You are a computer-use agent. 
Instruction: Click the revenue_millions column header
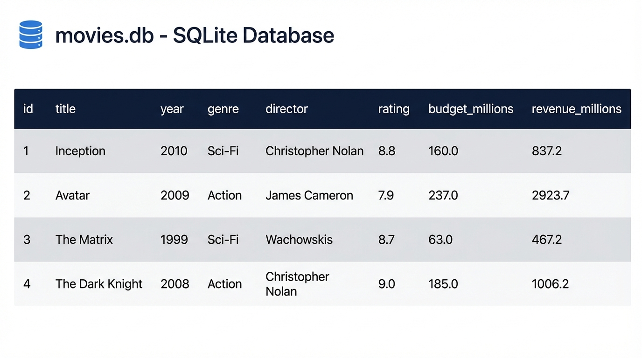(576, 109)
